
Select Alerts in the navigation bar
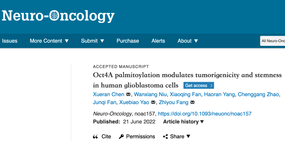[x=158, y=41]
